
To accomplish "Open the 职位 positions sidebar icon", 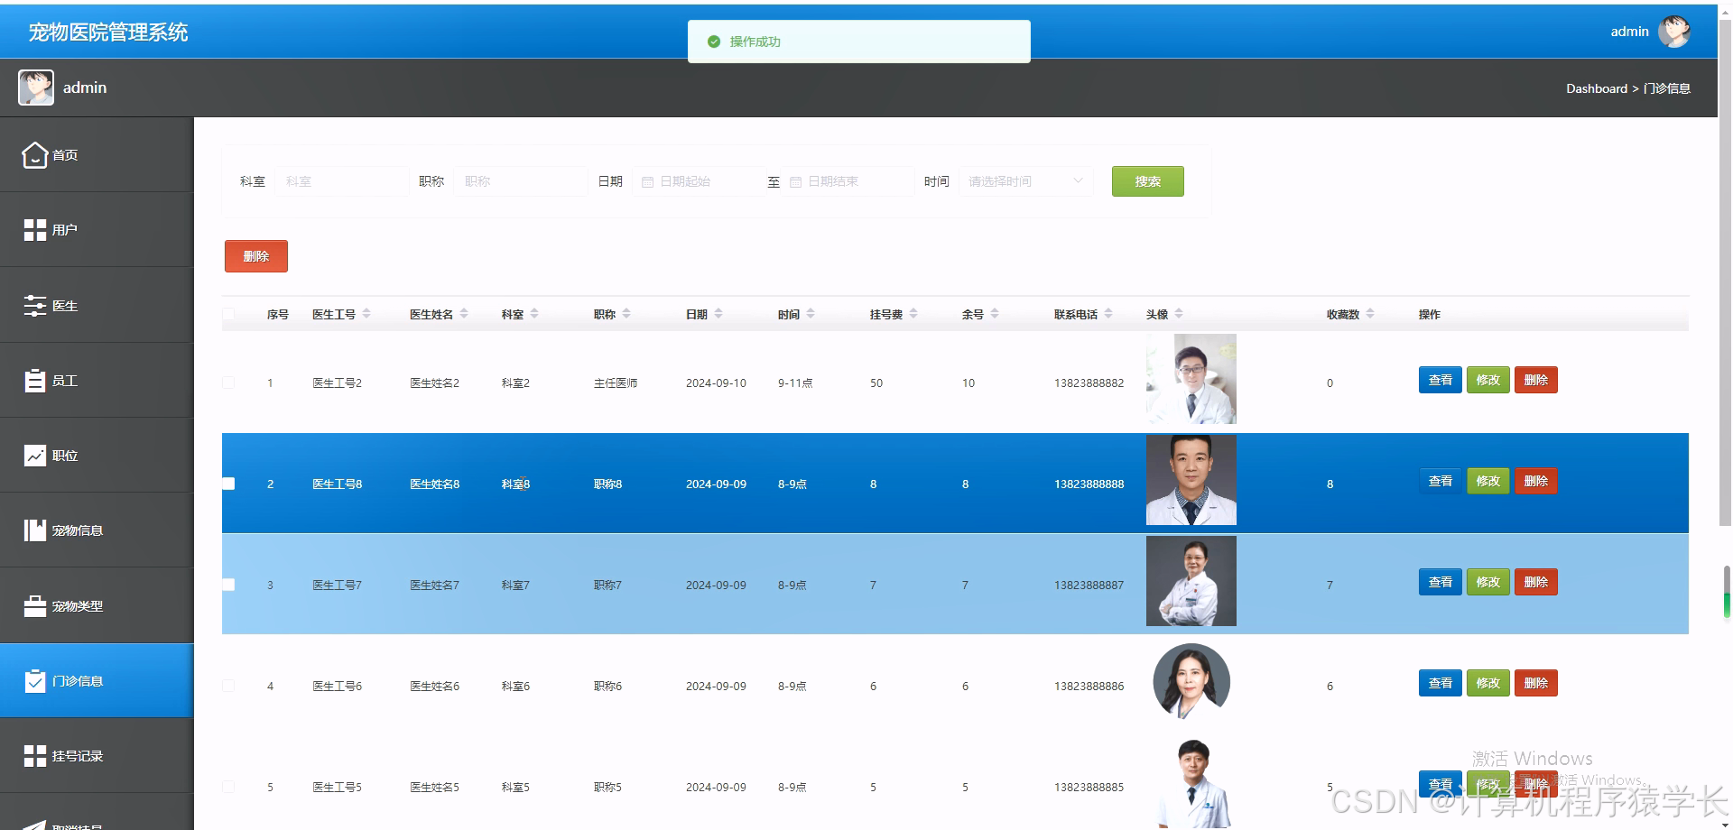I will click(35, 455).
